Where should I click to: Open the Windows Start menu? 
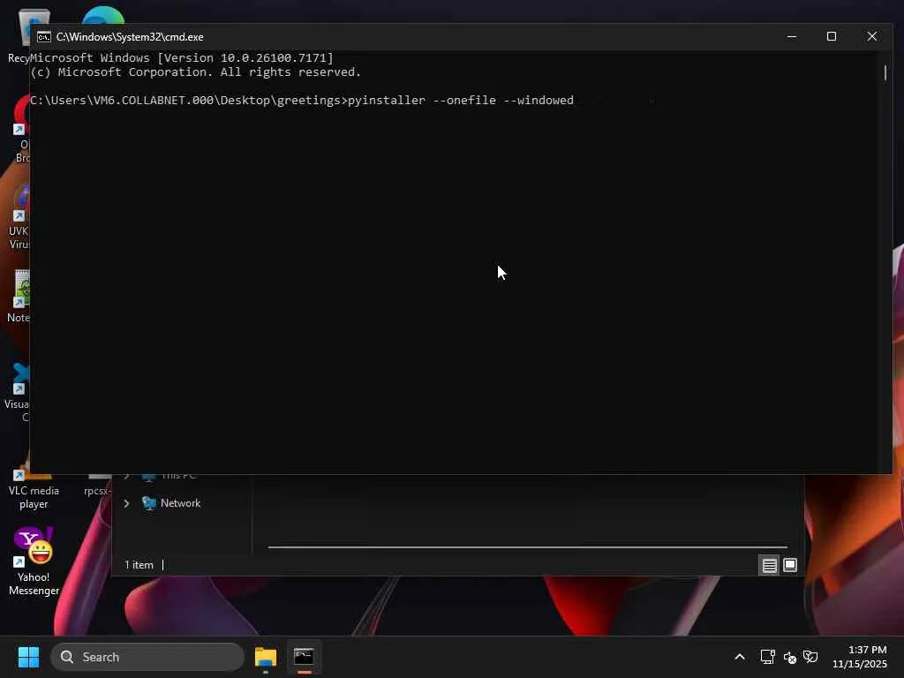pos(28,657)
